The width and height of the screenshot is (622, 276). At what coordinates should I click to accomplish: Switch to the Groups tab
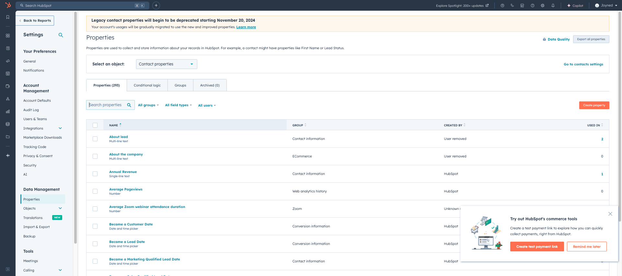[180, 85]
